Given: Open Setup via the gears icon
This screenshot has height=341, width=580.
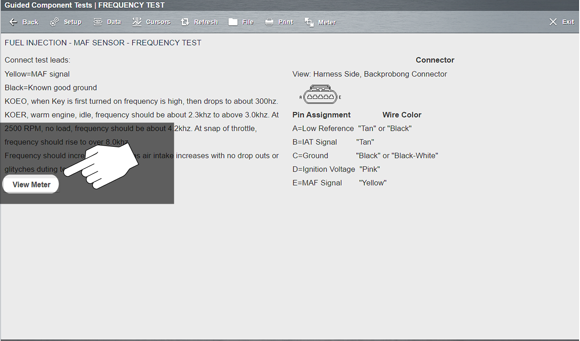Looking at the screenshot, I should coord(54,22).
